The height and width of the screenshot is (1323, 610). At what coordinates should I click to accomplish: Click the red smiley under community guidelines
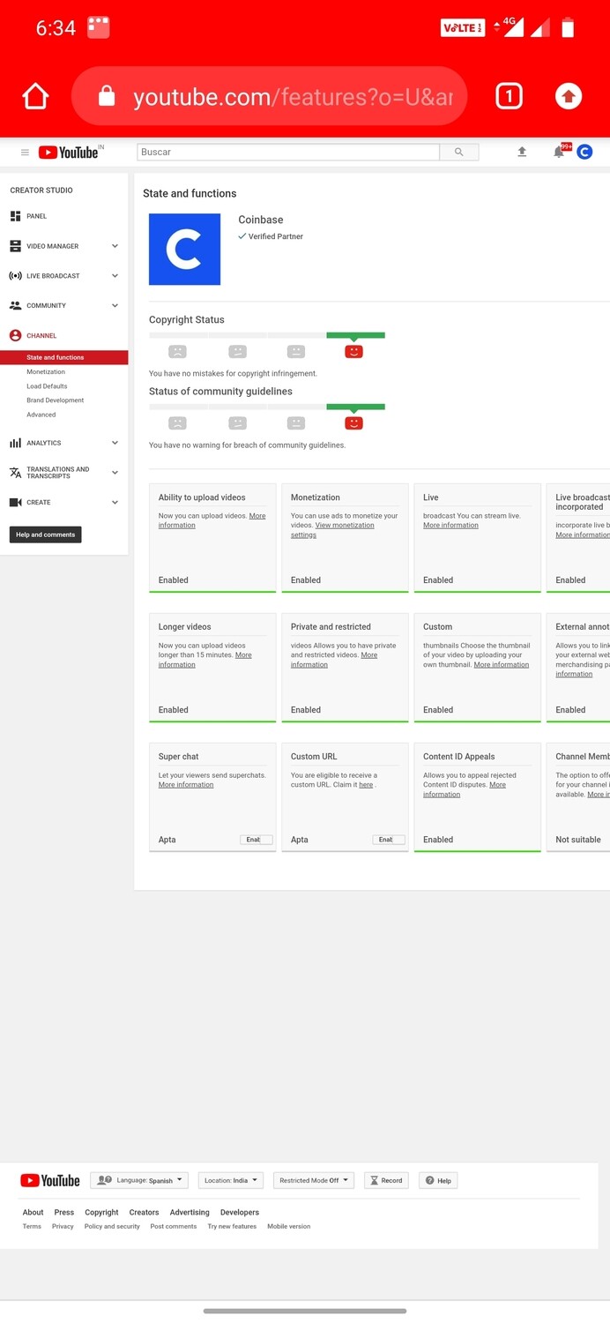[353, 422]
